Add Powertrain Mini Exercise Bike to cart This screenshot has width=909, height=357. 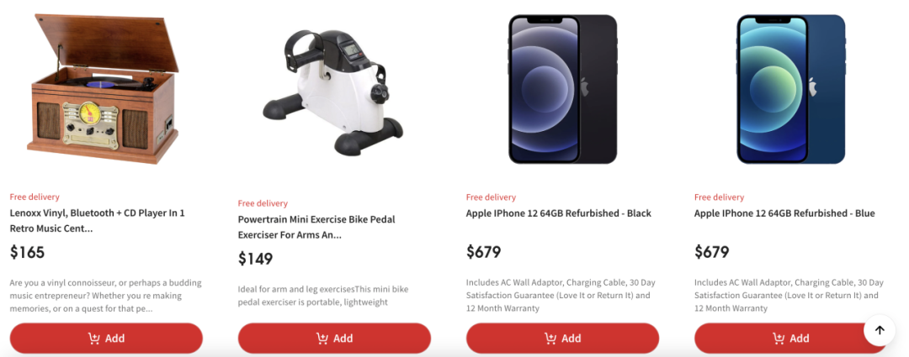[334, 339]
